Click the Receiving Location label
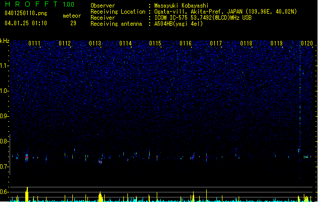The width and height of the screenshot is (318, 202). [x=118, y=12]
